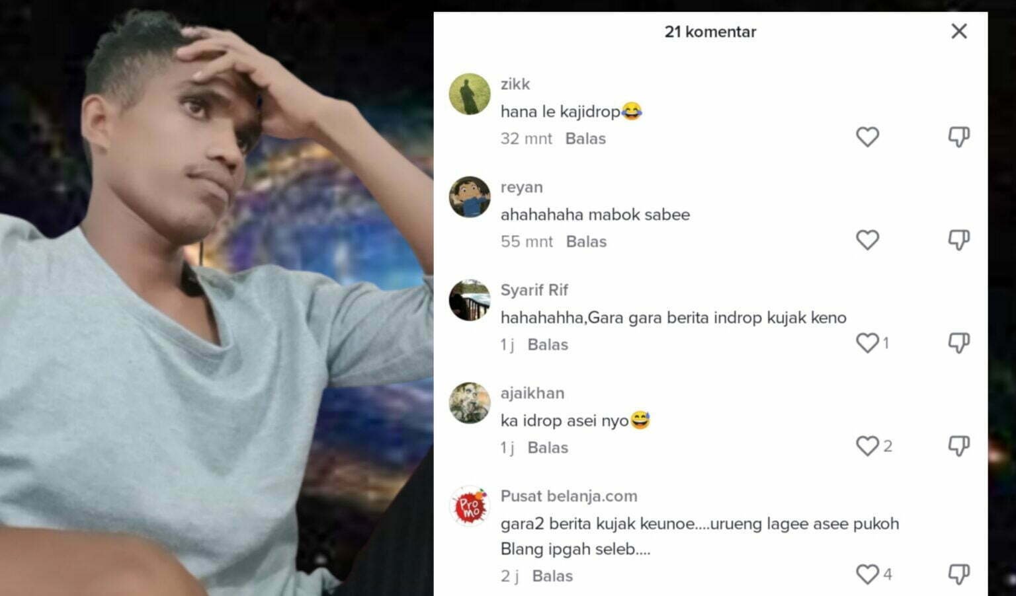Like Pusat belanja.com's comment

(x=867, y=574)
